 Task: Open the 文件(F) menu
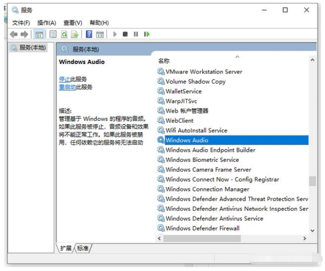(21, 23)
